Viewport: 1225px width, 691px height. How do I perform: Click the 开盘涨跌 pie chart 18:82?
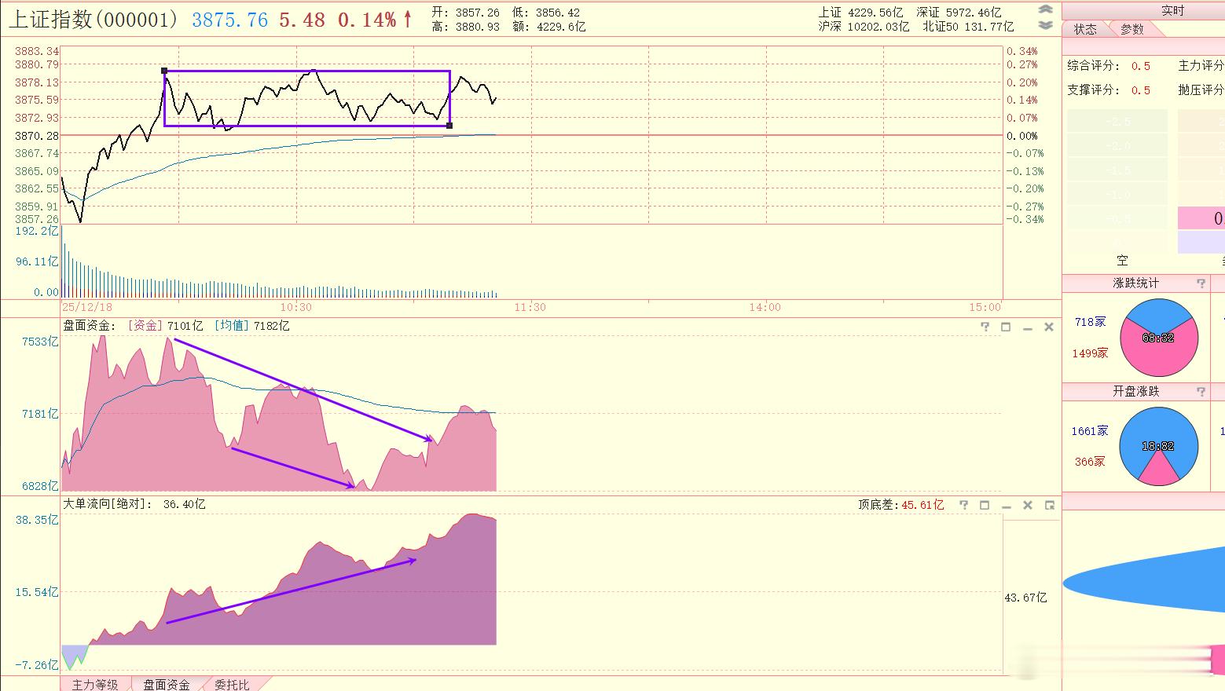pyautogui.click(x=1159, y=445)
